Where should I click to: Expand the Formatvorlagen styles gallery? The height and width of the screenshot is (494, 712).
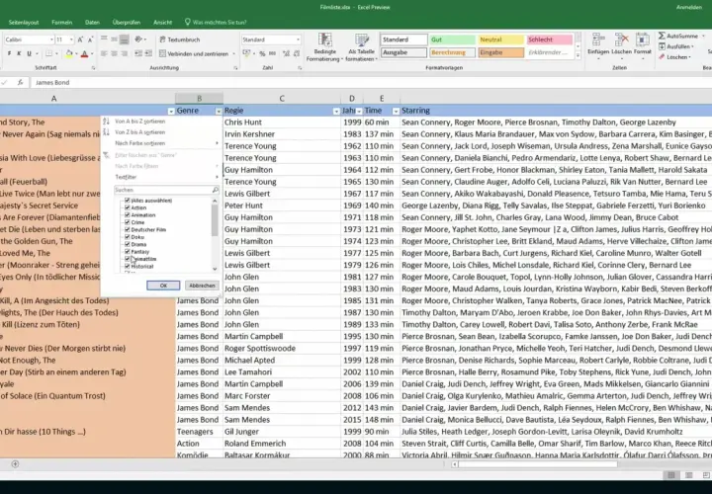click(578, 55)
